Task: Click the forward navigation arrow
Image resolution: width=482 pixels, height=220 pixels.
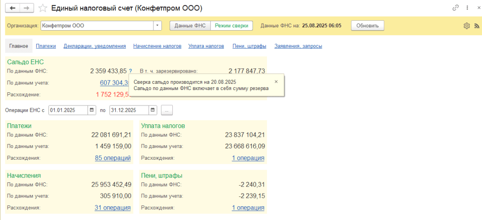Action: click(27, 8)
